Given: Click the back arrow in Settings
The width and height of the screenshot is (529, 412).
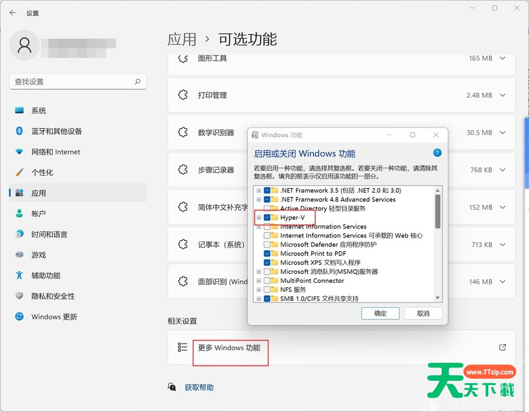Looking at the screenshot, I should click(12, 13).
